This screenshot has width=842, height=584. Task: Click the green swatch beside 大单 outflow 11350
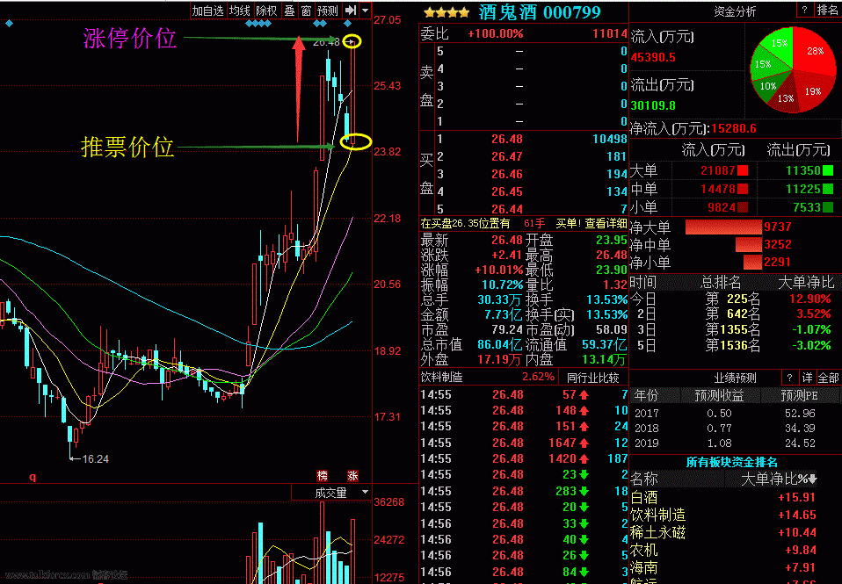coord(828,170)
